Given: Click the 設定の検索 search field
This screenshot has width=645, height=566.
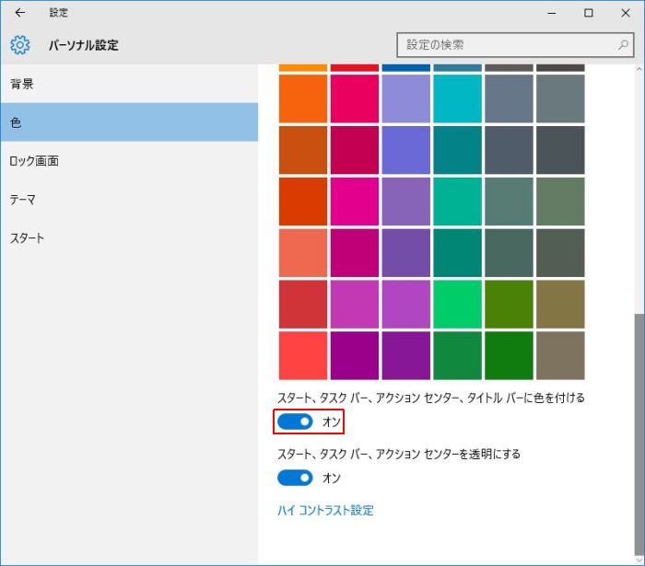Looking at the screenshot, I should click(507, 44).
